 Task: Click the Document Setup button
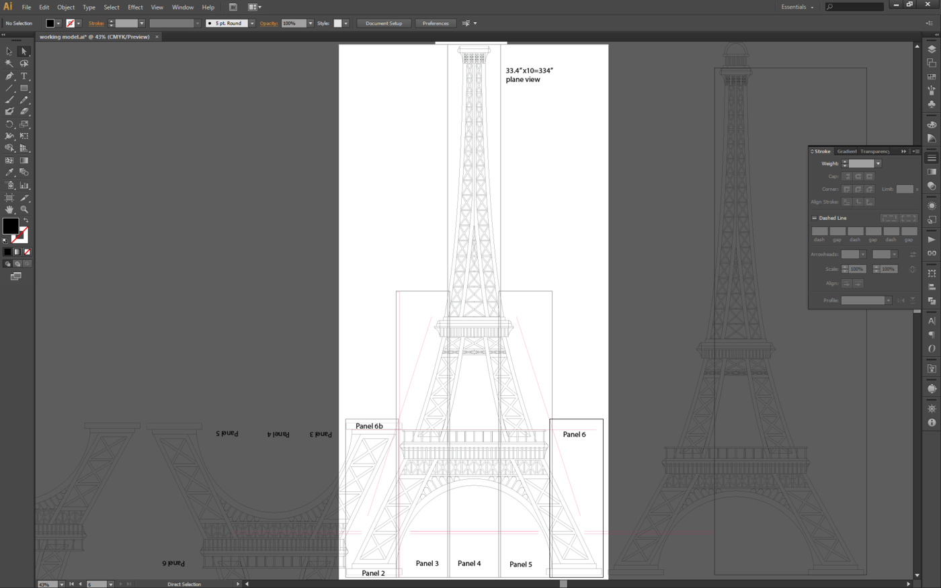click(x=384, y=24)
